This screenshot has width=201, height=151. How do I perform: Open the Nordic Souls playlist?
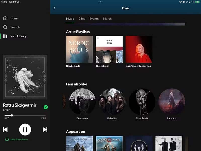click(79, 49)
